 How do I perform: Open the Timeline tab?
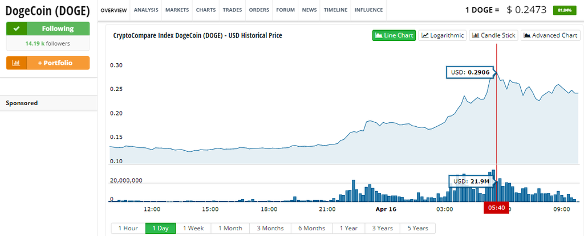coord(335,10)
